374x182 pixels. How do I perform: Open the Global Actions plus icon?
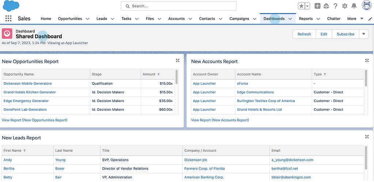[x=317, y=6]
